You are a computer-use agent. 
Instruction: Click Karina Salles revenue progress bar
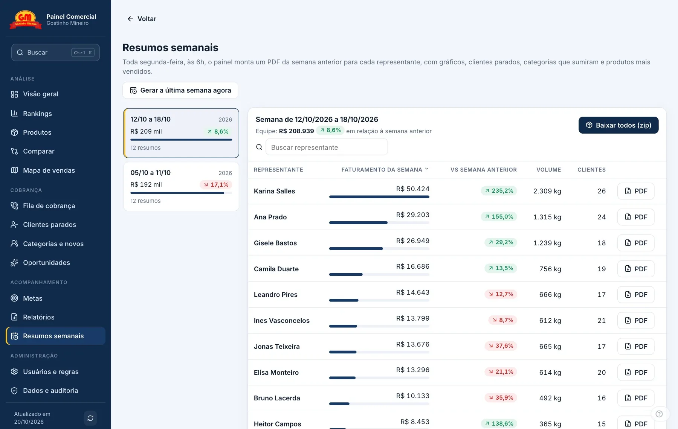pyautogui.click(x=379, y=197)
